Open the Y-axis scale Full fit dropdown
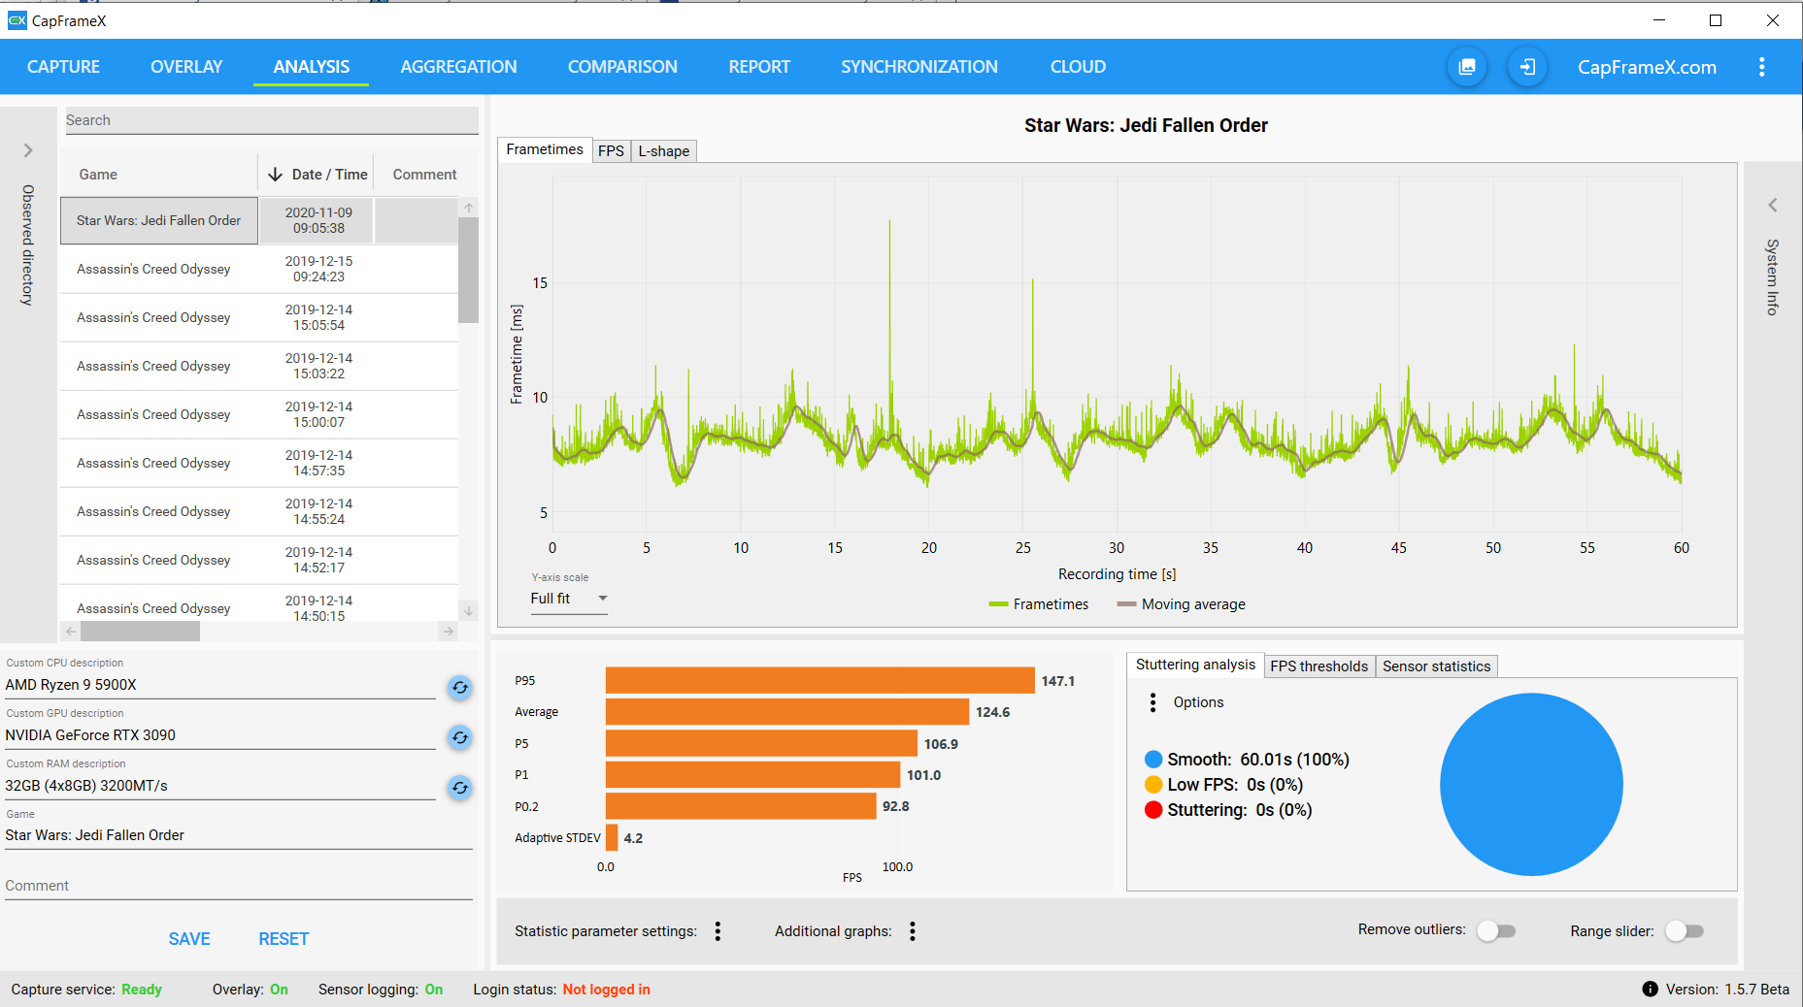1803x1007 pixels. pos(569,599)
